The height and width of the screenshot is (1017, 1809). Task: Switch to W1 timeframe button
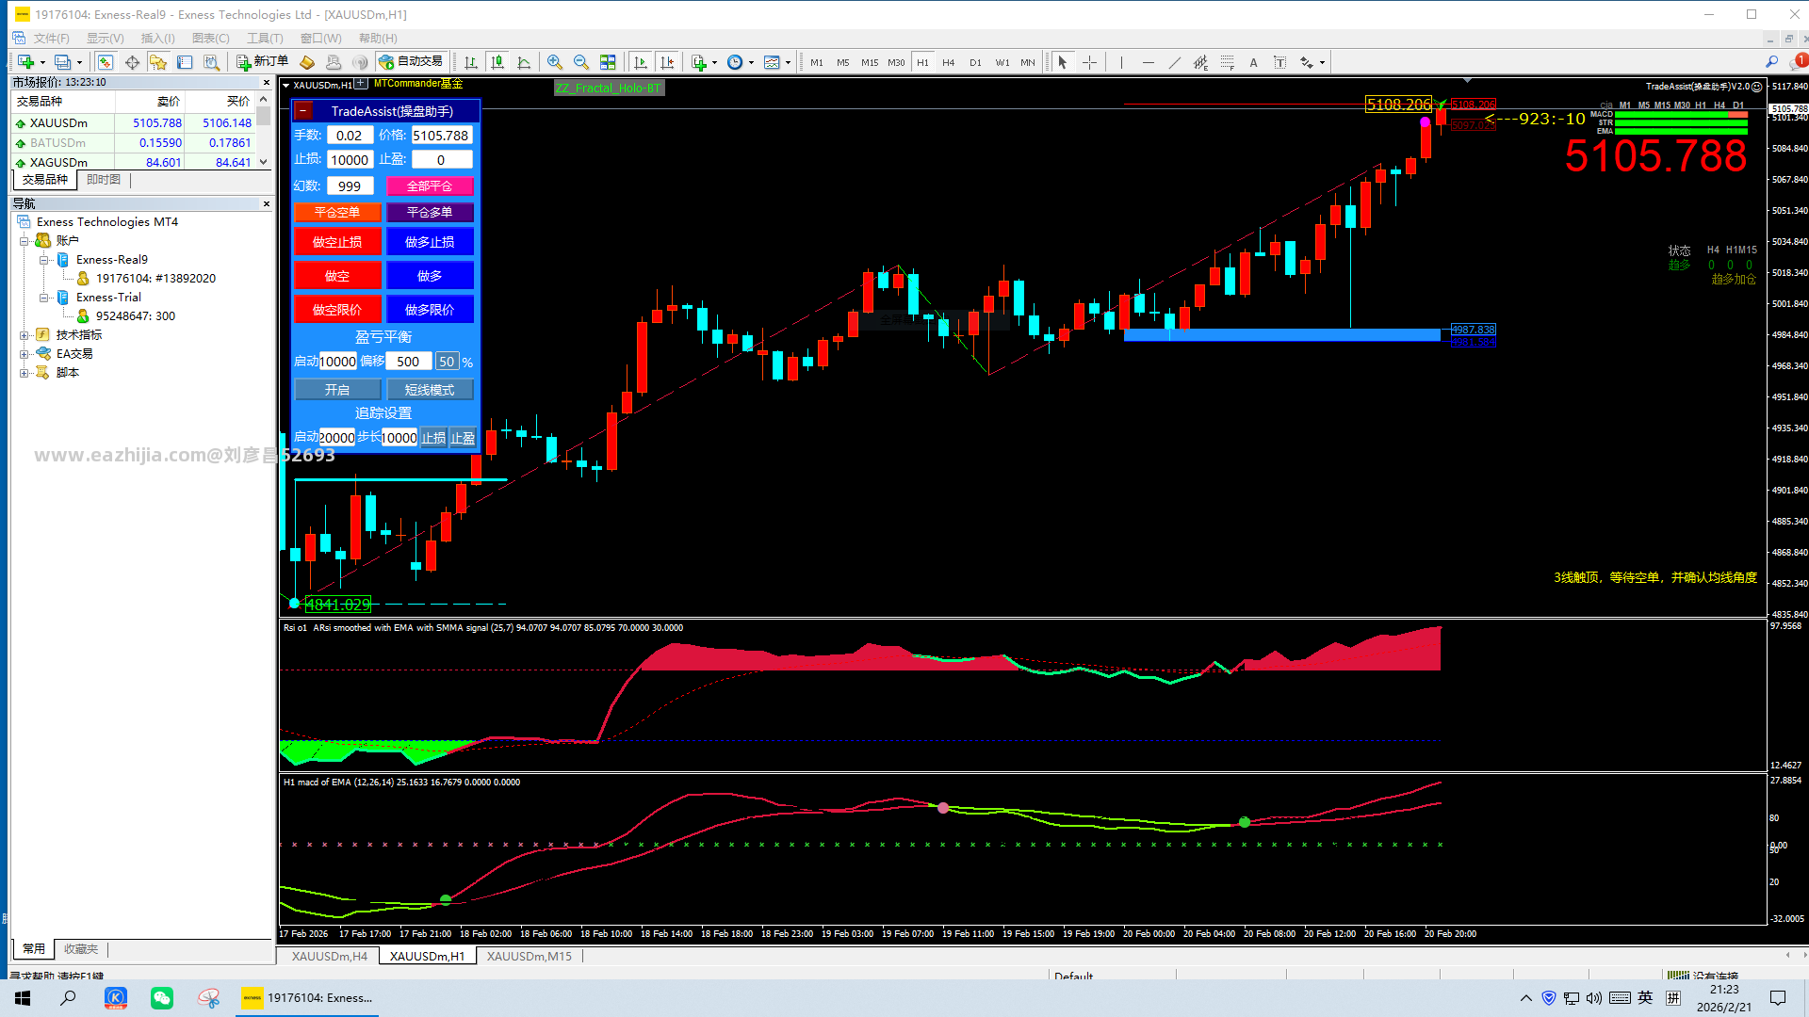(x=1002, y=62)
